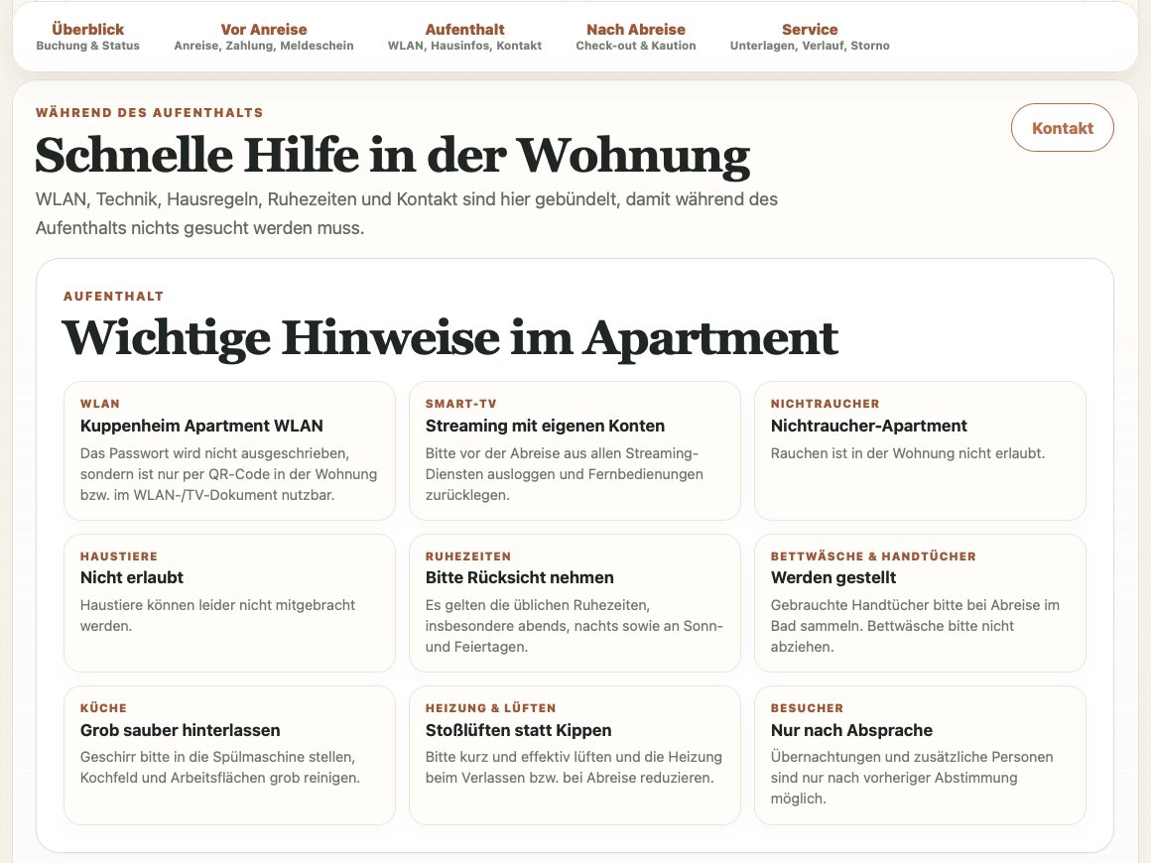Viewport: 1151px width, 863px height.
Task: Click the Buchung & Status subtitle
Action: (x=87, y=46)
